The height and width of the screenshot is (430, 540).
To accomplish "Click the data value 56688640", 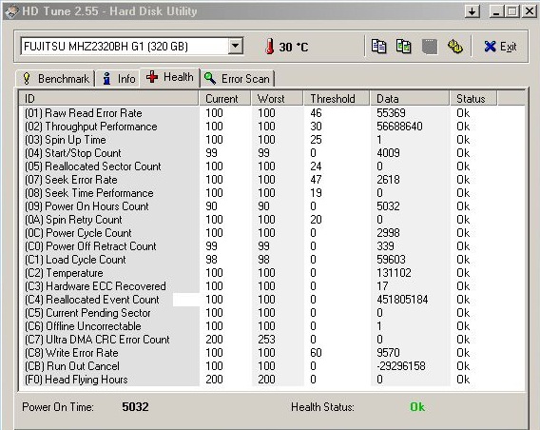I will pyautogui.click(x=399, y=127).
